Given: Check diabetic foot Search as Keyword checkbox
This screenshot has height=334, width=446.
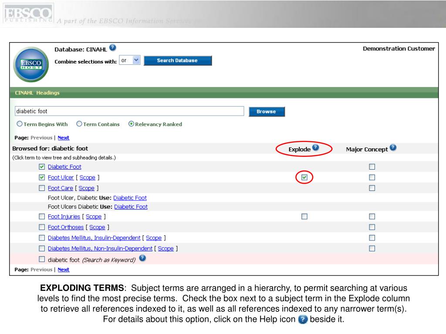Looking at the screenshot, I should (42, 259).
